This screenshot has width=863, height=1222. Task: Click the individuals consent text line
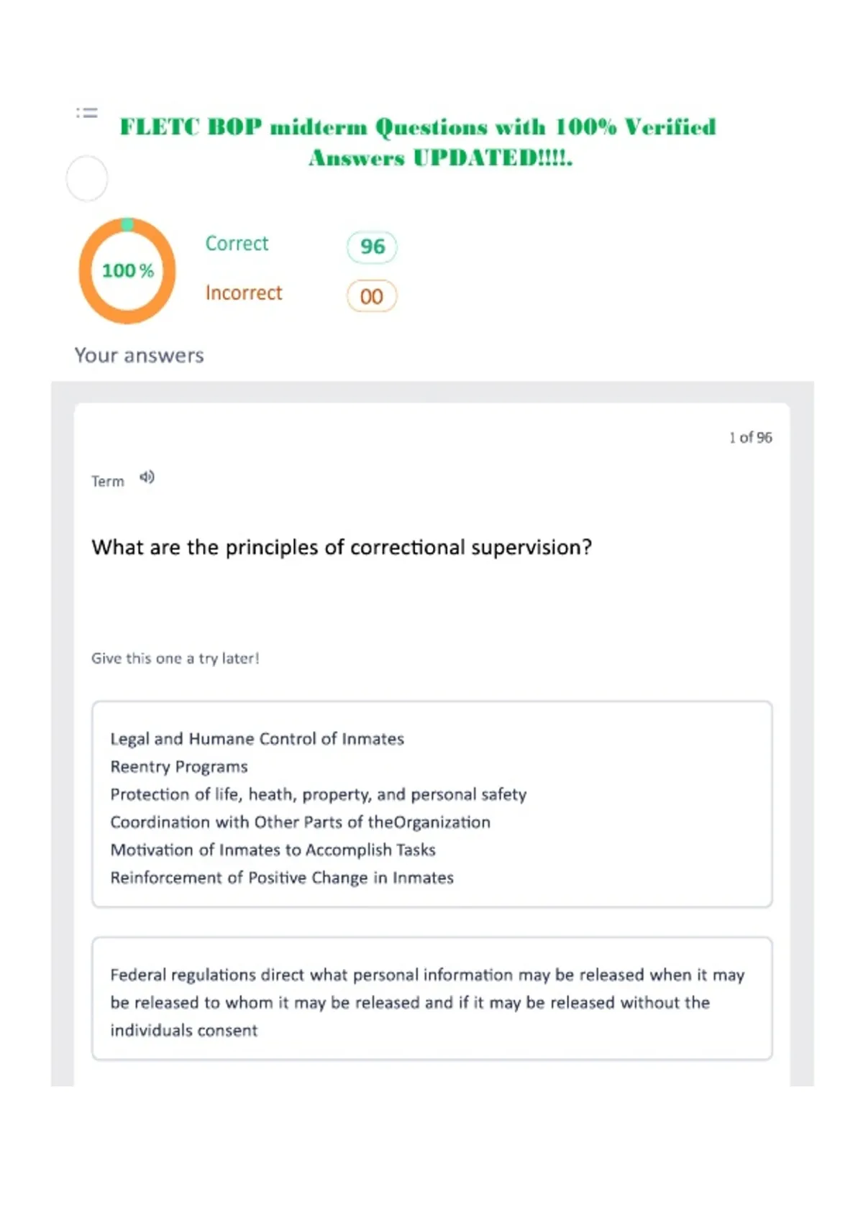click(x=184, y=1030)
